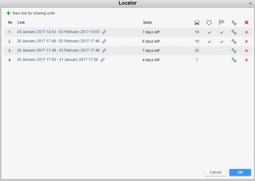The image size is (255, 181).
Task: Click the copy-link icon next to row 1
Action: (x=104, y=32)
